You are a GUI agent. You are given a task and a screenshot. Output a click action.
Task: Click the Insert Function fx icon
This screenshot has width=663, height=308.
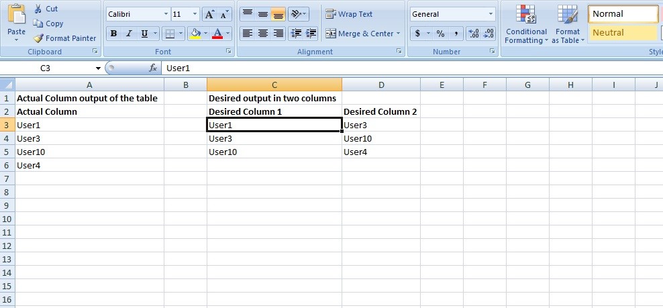click(153, 68)
